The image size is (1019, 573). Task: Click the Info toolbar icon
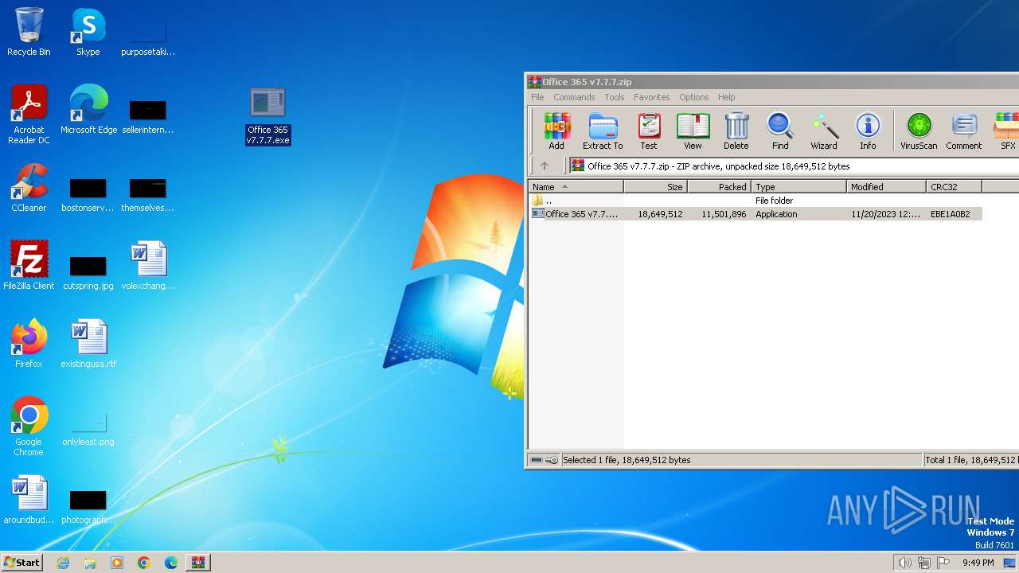(x=868, y=131)
